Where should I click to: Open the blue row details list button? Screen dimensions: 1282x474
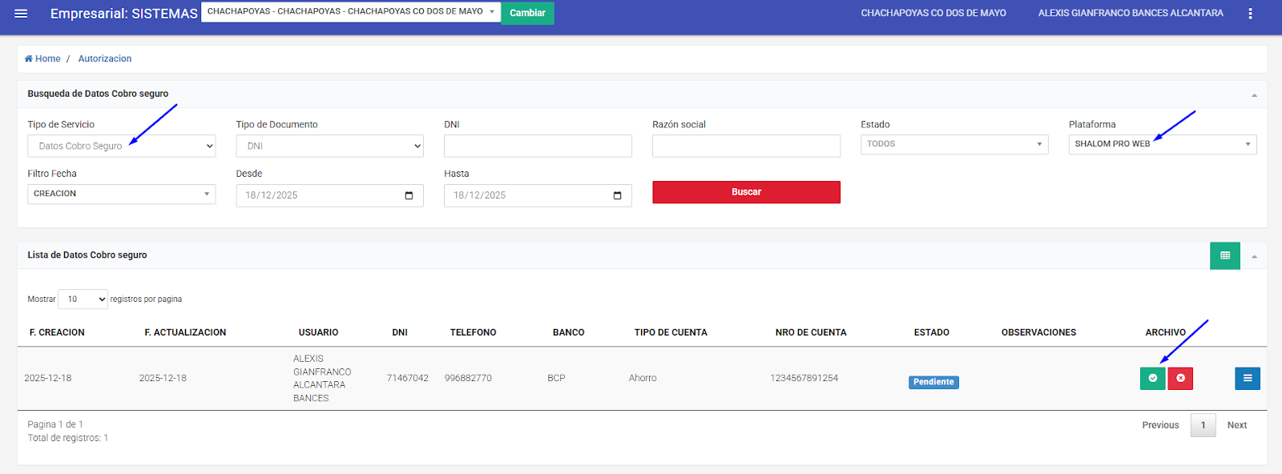(x=1247, y=378)
